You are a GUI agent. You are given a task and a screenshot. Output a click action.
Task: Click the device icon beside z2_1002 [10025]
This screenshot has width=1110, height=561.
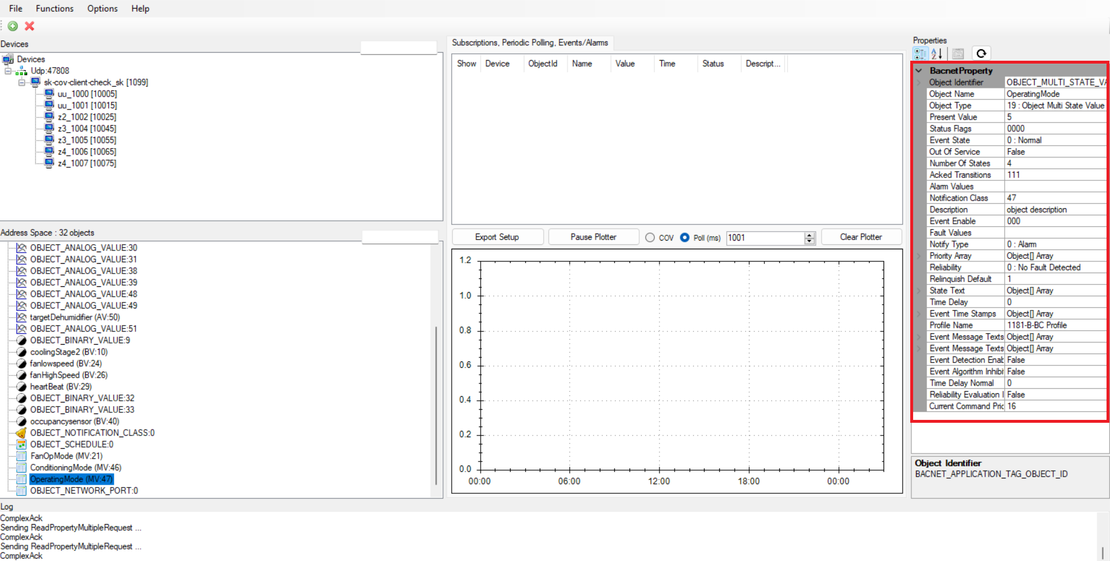click(49, 117)
